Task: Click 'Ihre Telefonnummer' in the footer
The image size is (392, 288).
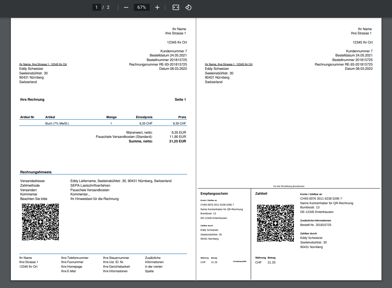Action: click(75, 258)
